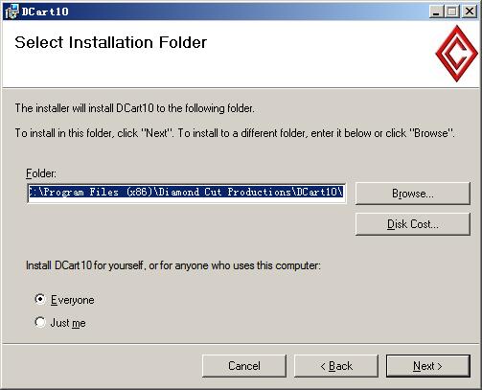Close the DCart10 setup window

(470, 12)
